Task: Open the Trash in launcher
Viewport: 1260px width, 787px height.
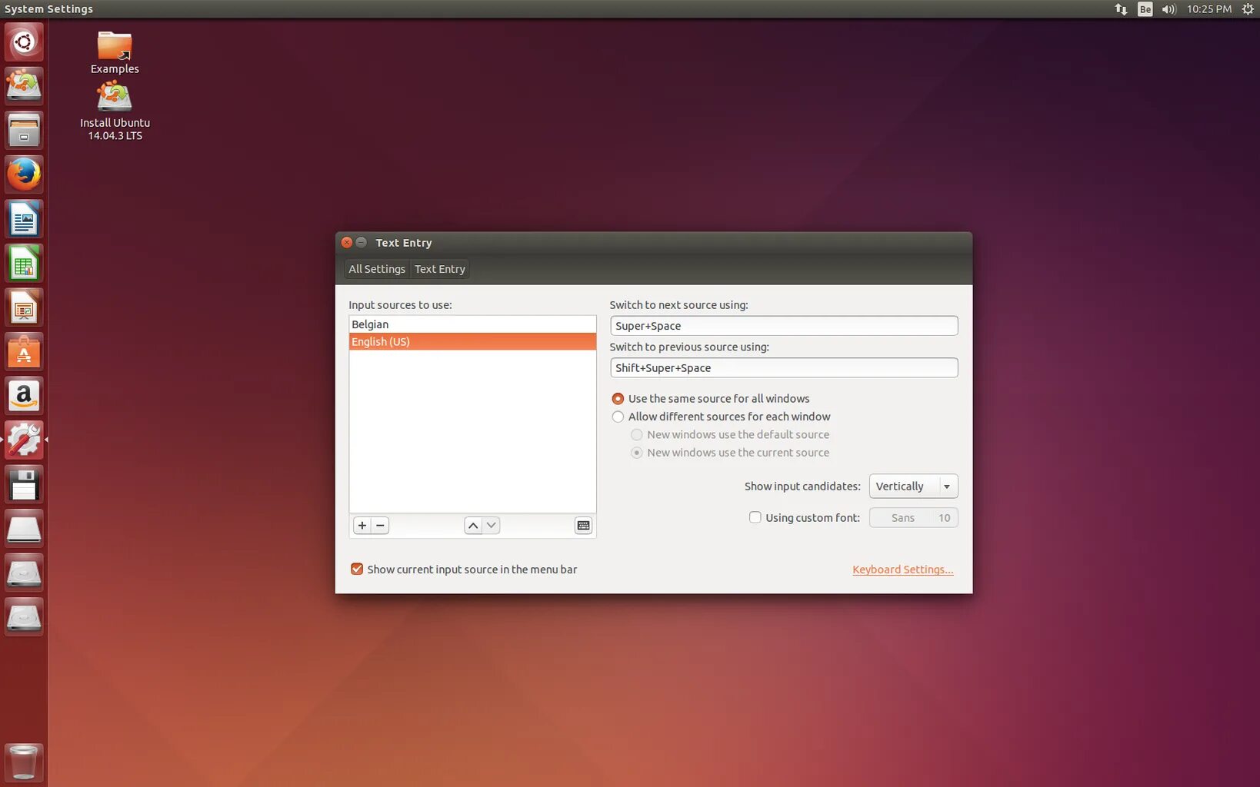Action: 24,762
